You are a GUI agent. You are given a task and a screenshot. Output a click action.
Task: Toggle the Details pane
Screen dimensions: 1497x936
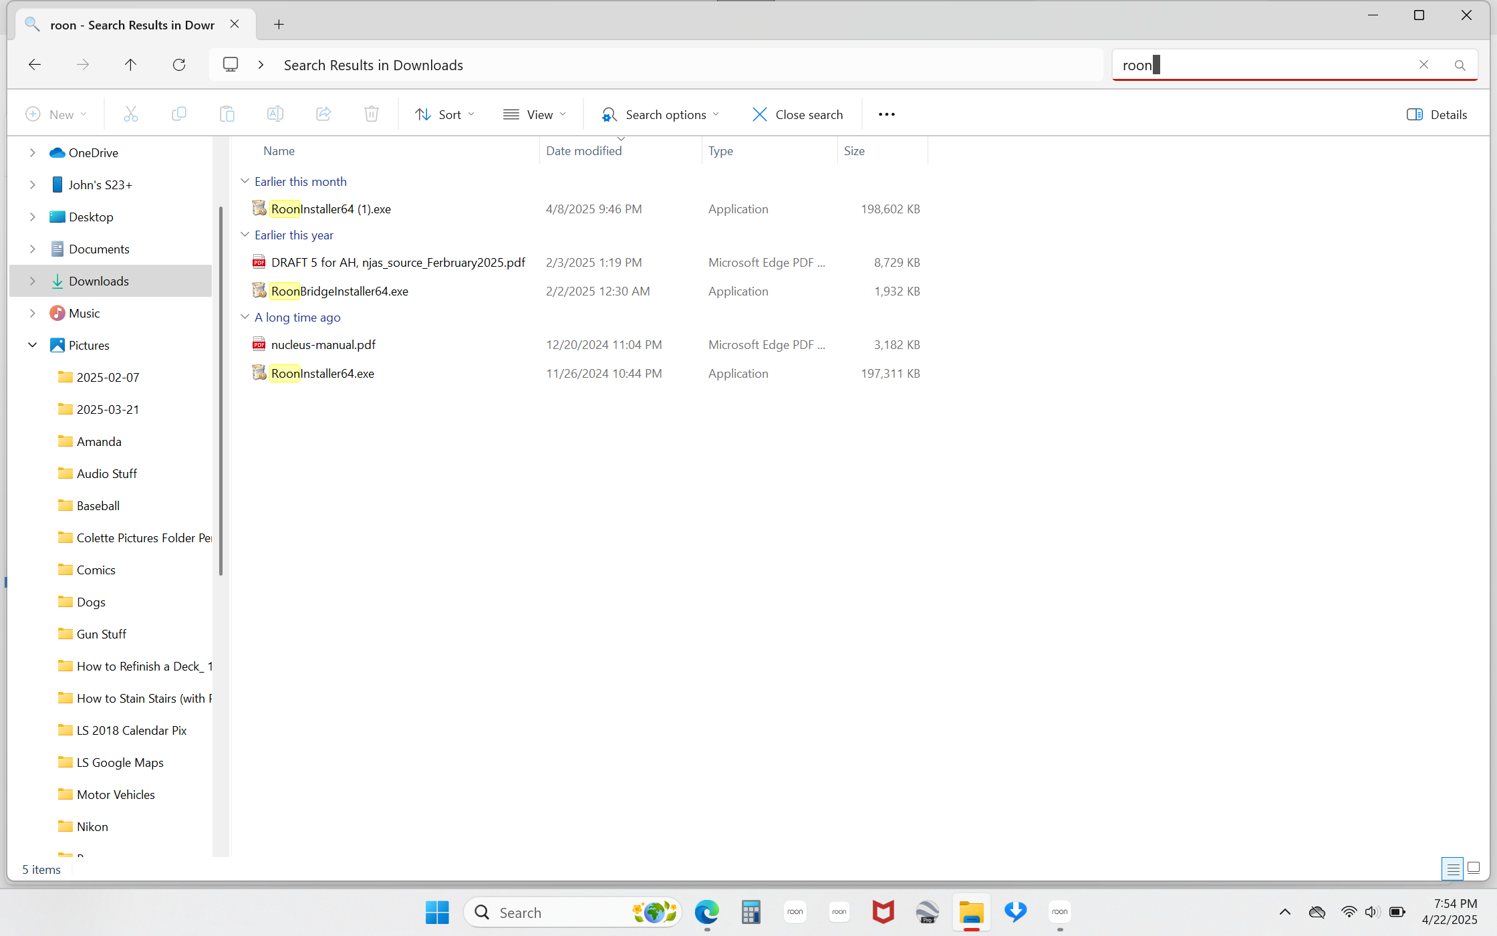coord(1437,114)
